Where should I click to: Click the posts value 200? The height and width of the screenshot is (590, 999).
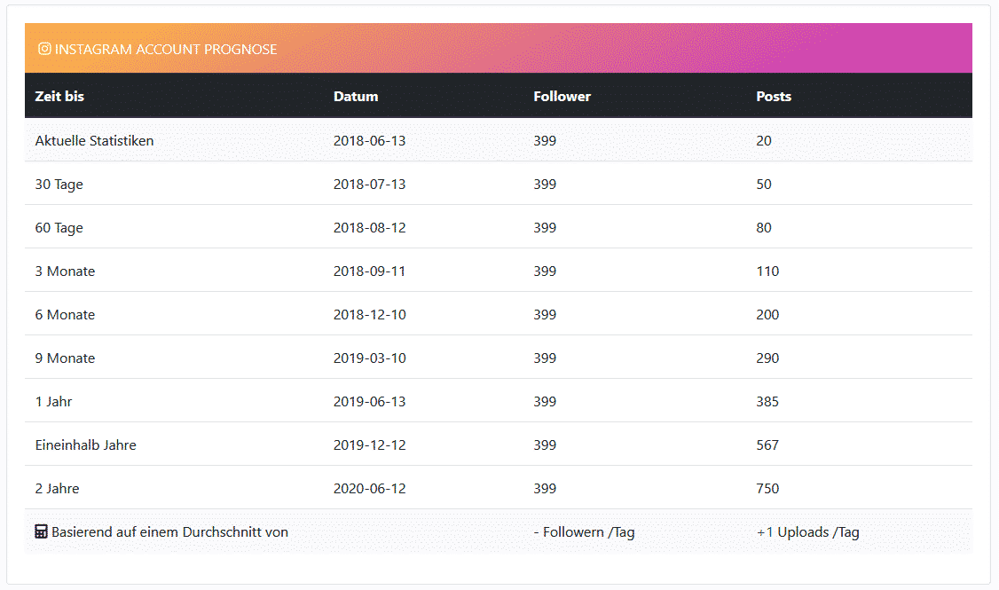pos(767,314)
